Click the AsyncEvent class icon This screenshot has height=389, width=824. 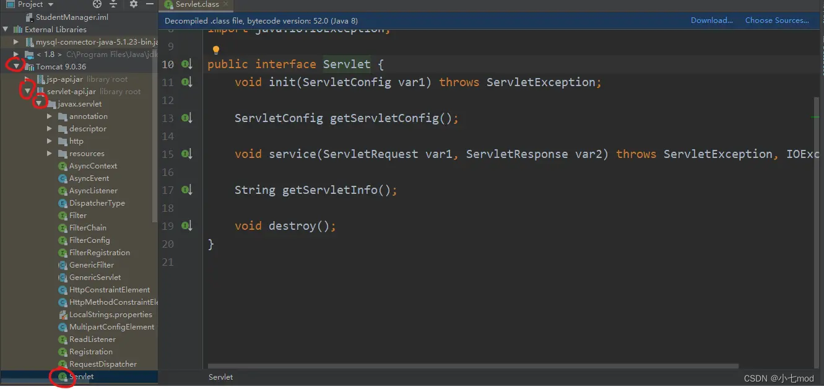(x=63, y=178)
